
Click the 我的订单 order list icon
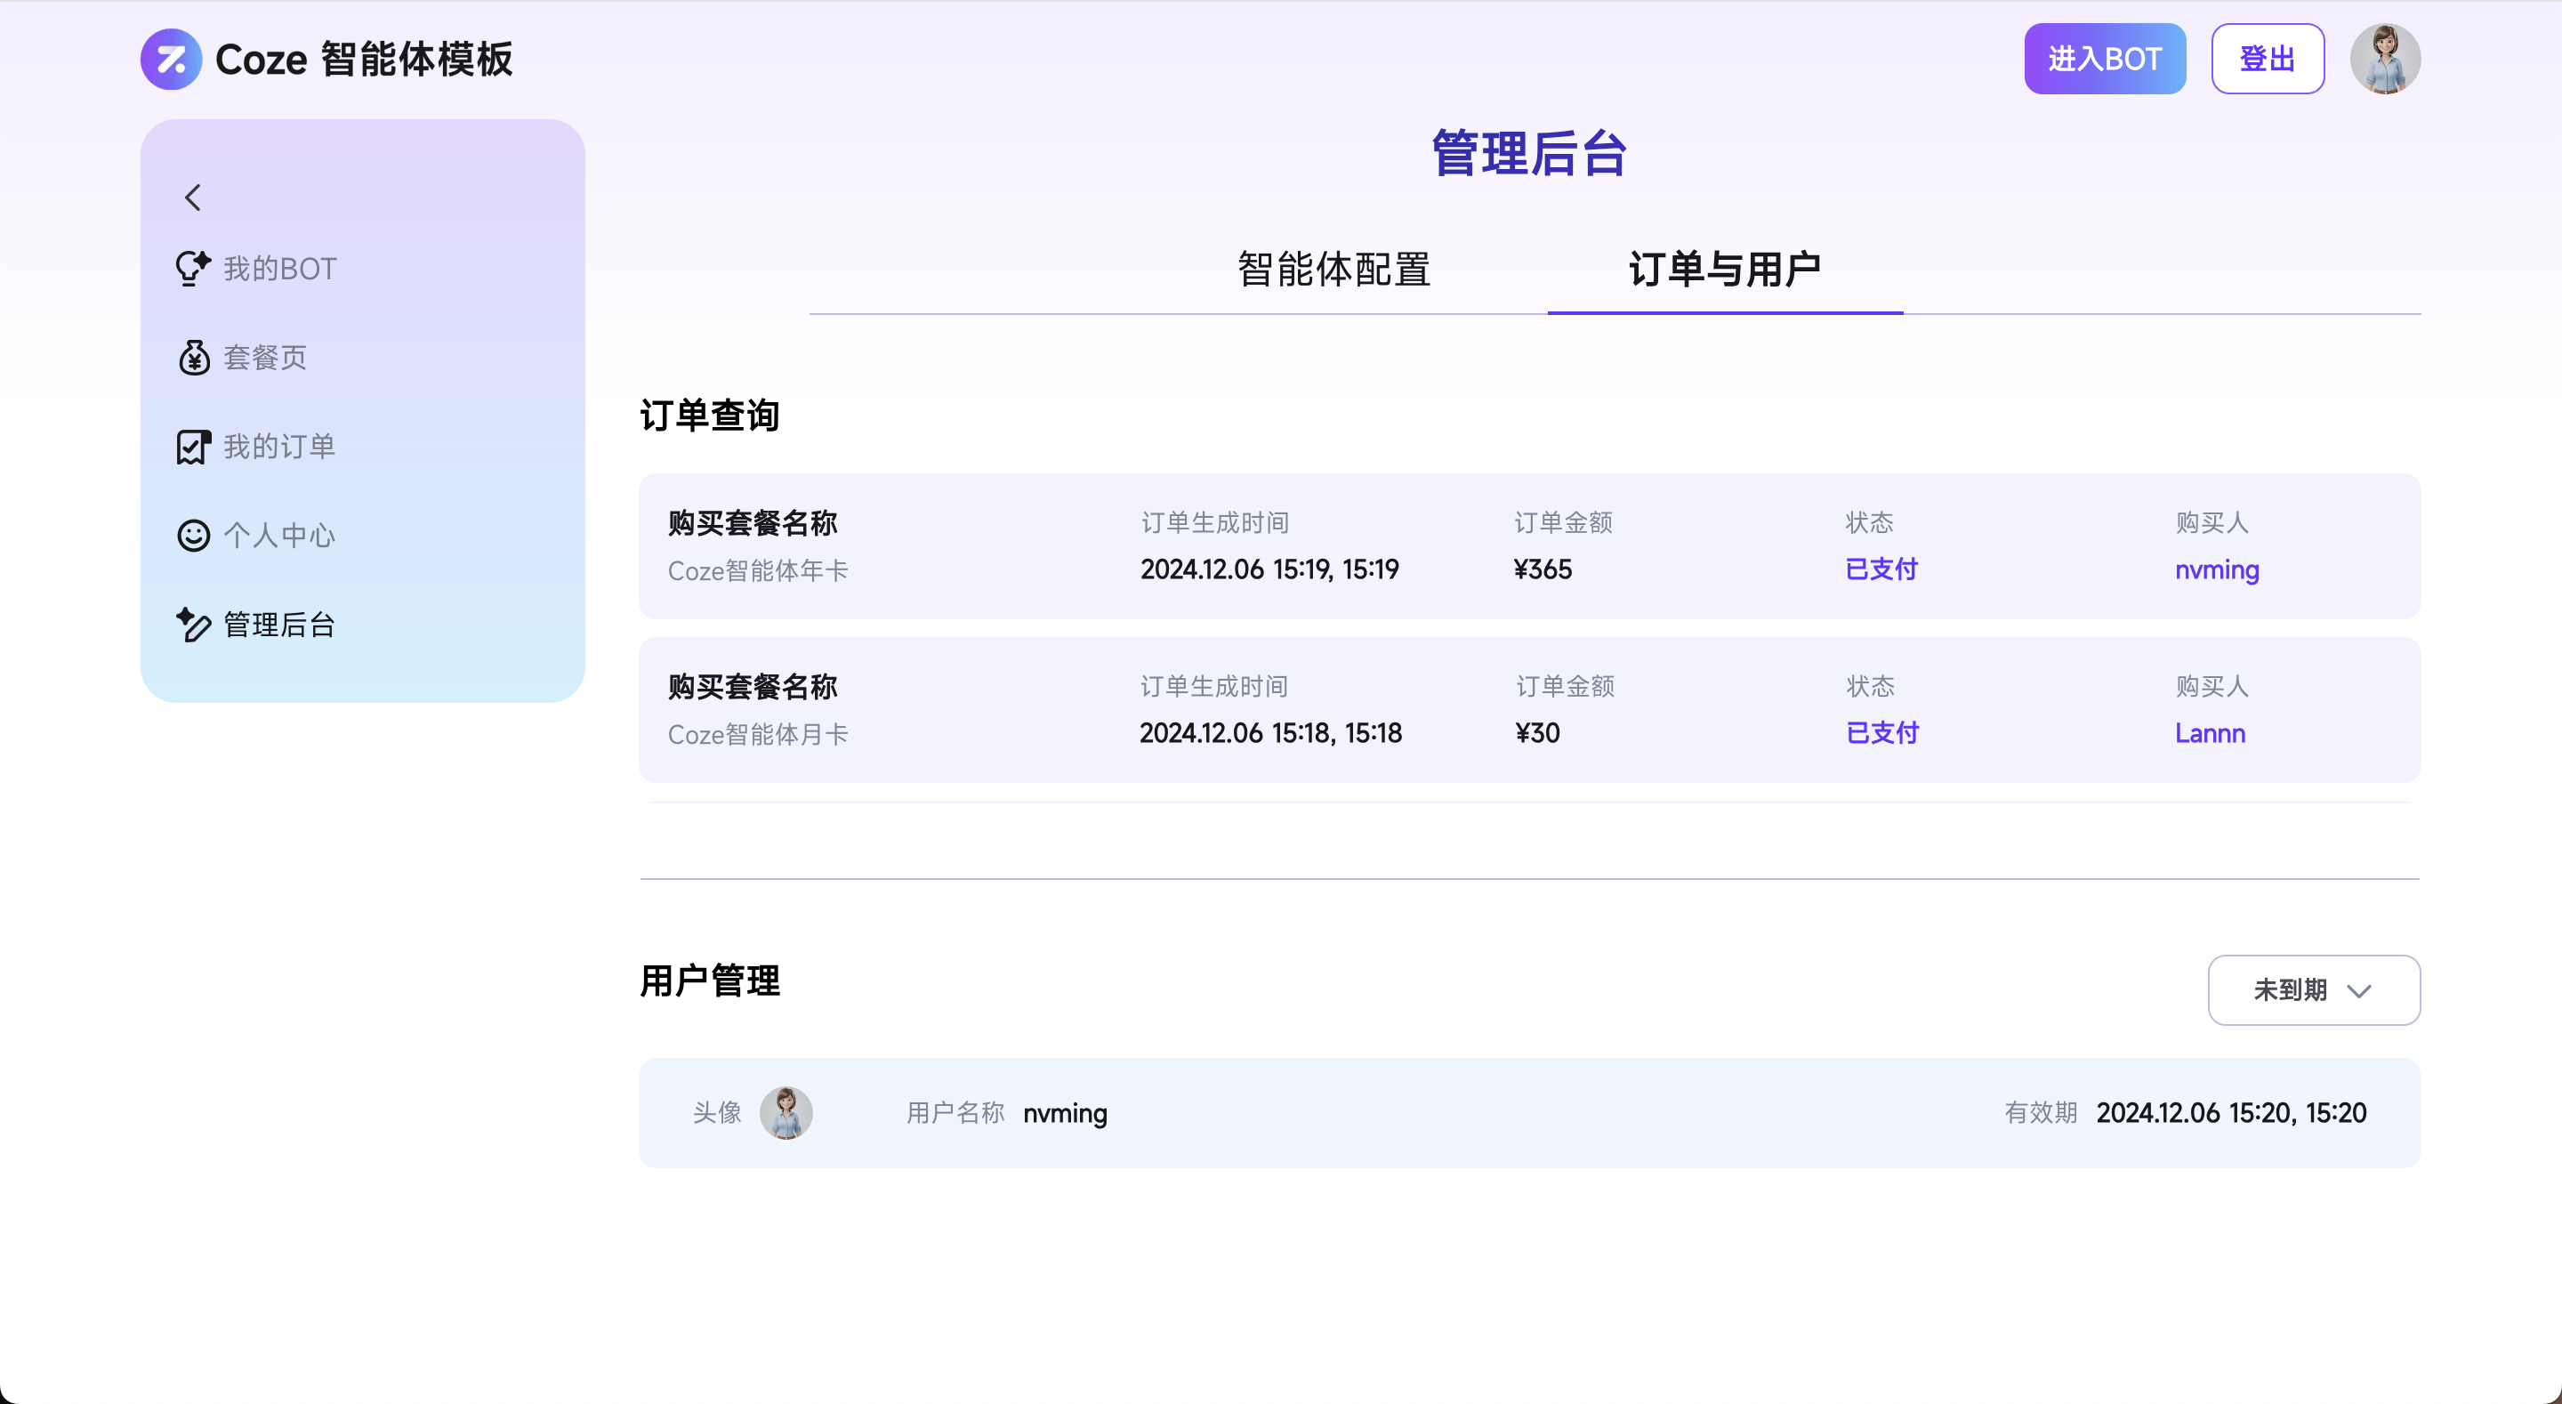point(192,446)
